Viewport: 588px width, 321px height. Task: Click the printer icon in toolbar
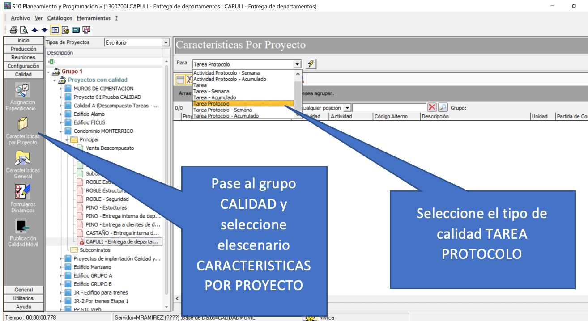tap(14, 30)
